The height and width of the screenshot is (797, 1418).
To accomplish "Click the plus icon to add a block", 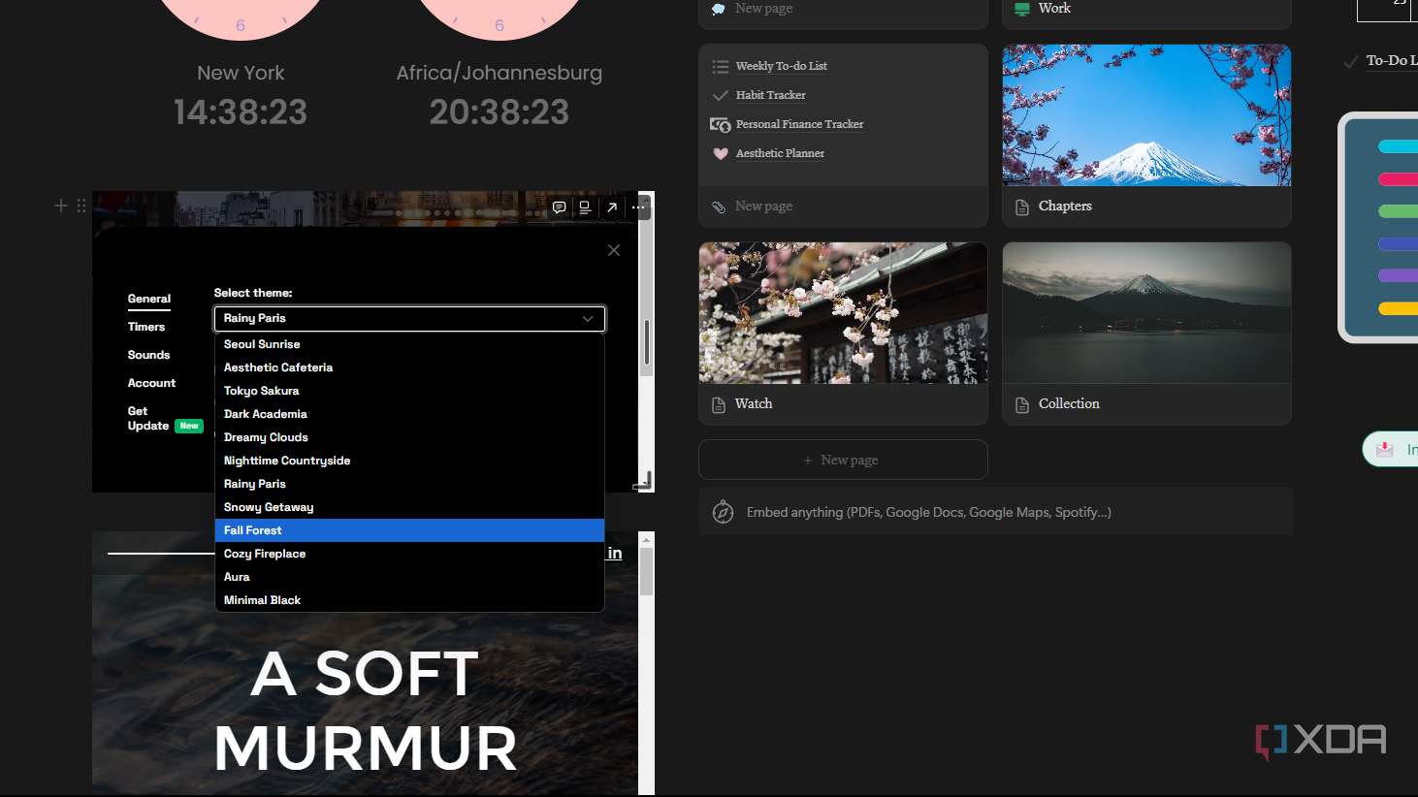I will pos(61,206).
